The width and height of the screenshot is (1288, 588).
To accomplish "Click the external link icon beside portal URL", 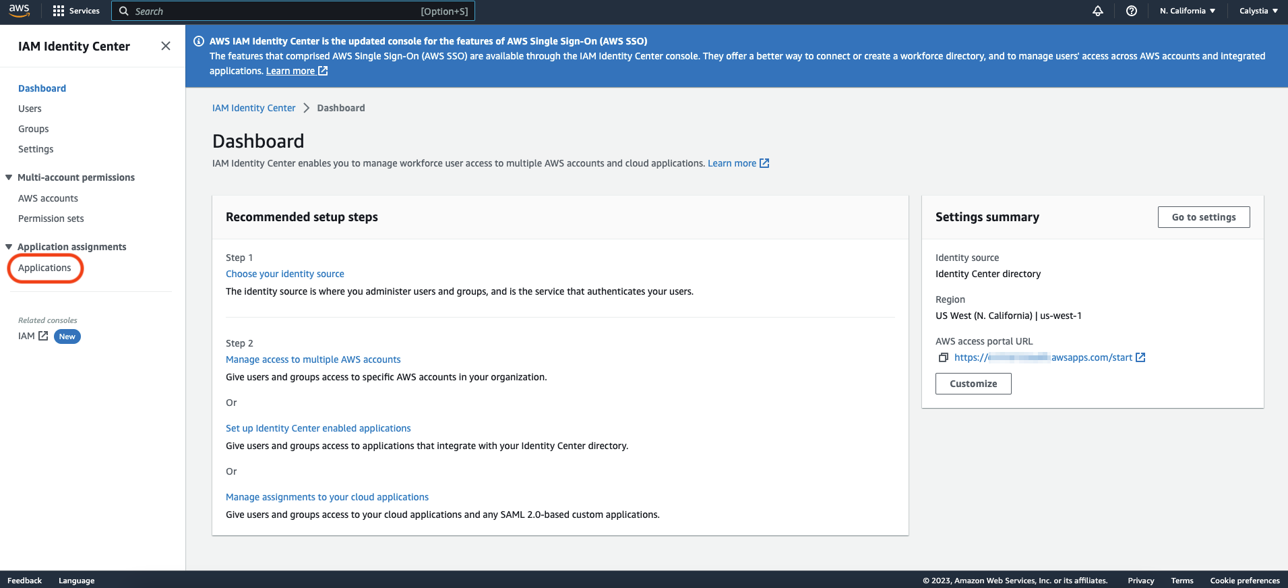I will pos(1140,357).
